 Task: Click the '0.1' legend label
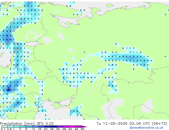[x=3, y=129]
